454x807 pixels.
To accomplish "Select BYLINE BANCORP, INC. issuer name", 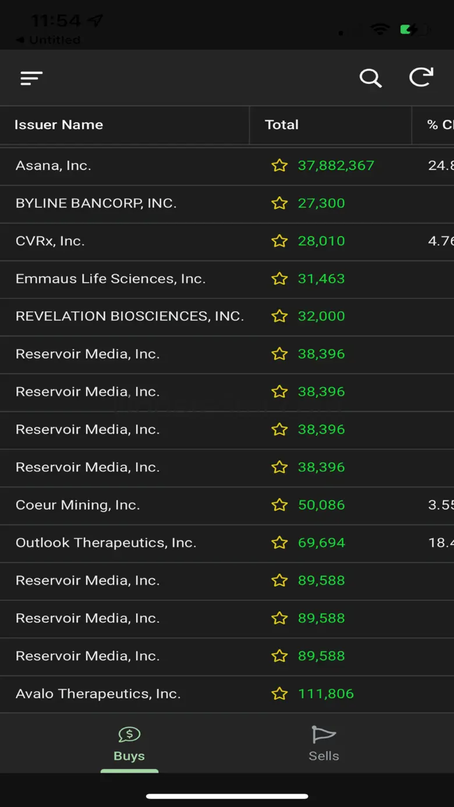I will point(96,204).
